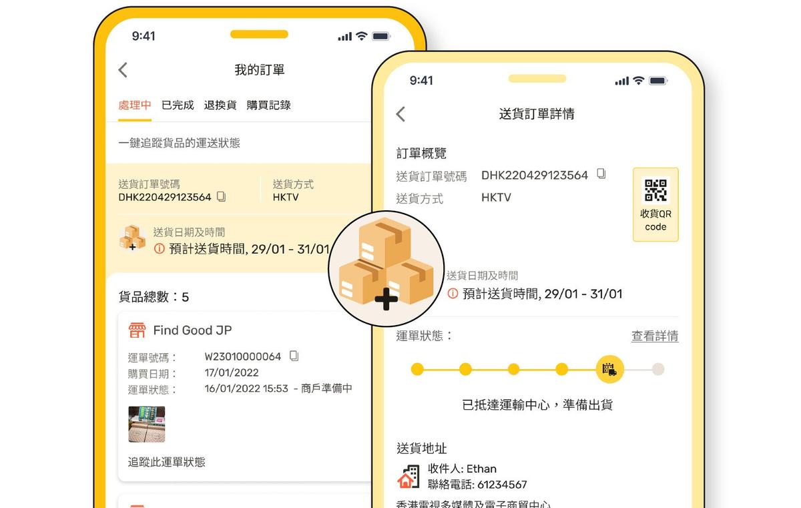Tap the small boxes icon beside 送貨日期及時間

pyautogui.click(x=132, y=238)
